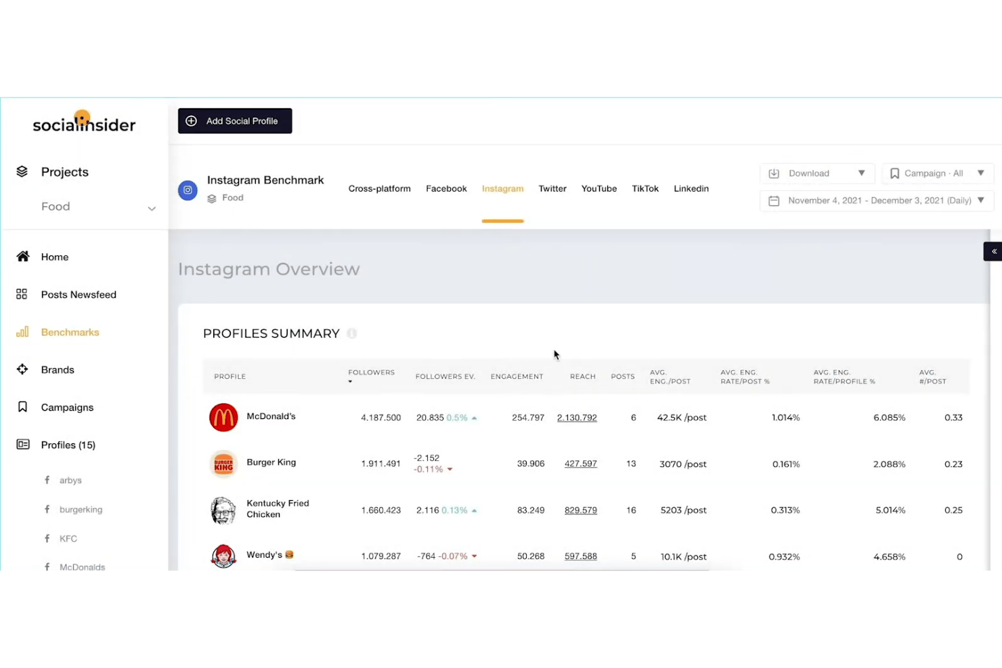Screen dimensions: 1002x668
Task: Click the Kentucky Fried Chicken profile name
Action: [278, 509]
